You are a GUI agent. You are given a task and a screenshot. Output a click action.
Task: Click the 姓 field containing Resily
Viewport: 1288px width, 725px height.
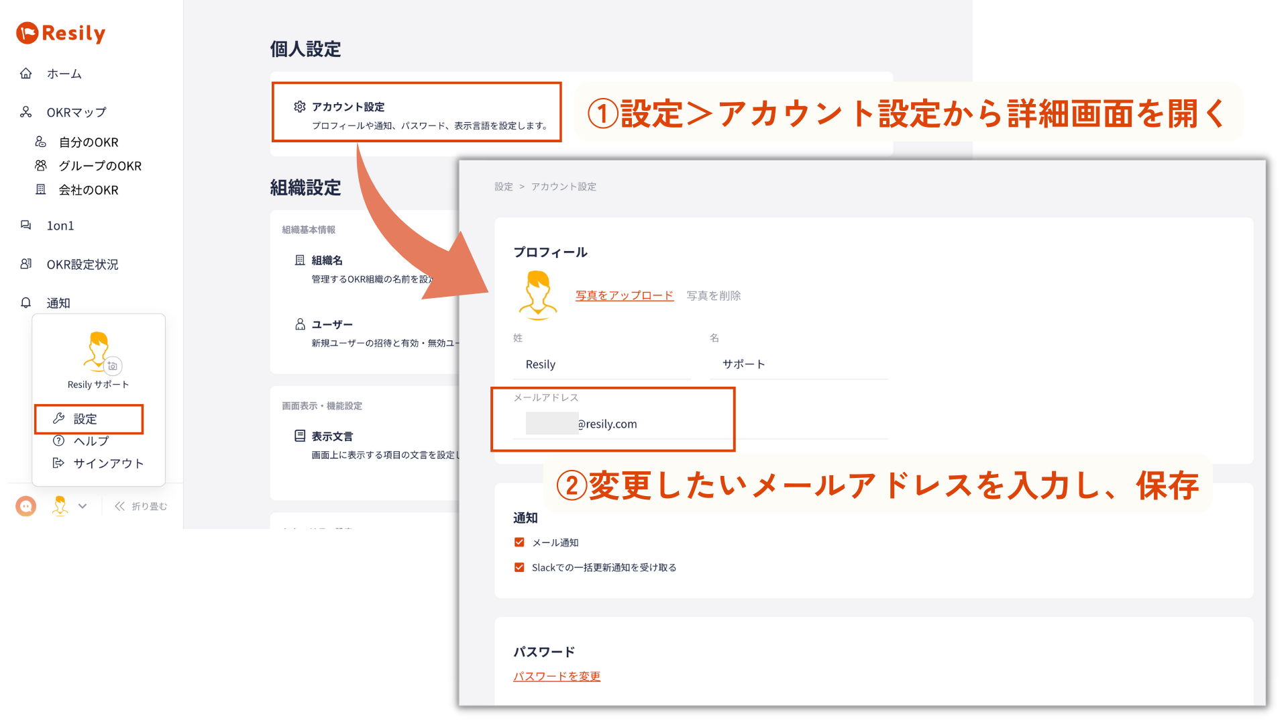[x=602, y=365]
